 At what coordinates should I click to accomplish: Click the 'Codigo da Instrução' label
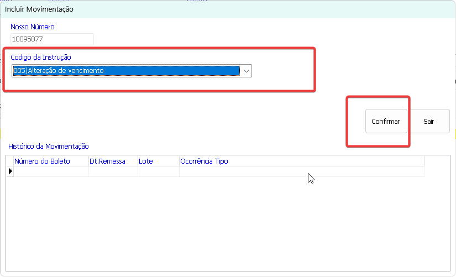click(x=41, y=57)
